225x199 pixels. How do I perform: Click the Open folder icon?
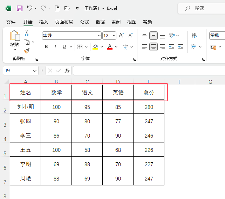pos(67,8)
